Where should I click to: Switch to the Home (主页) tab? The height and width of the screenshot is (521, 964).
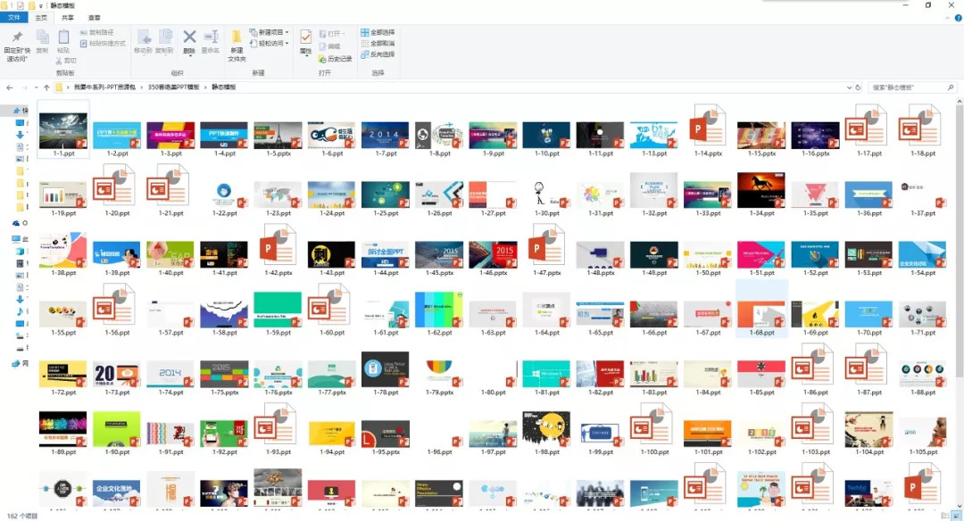point(41,18)
